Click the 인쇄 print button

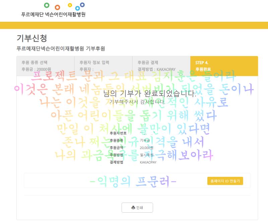(x=137, y=208)
